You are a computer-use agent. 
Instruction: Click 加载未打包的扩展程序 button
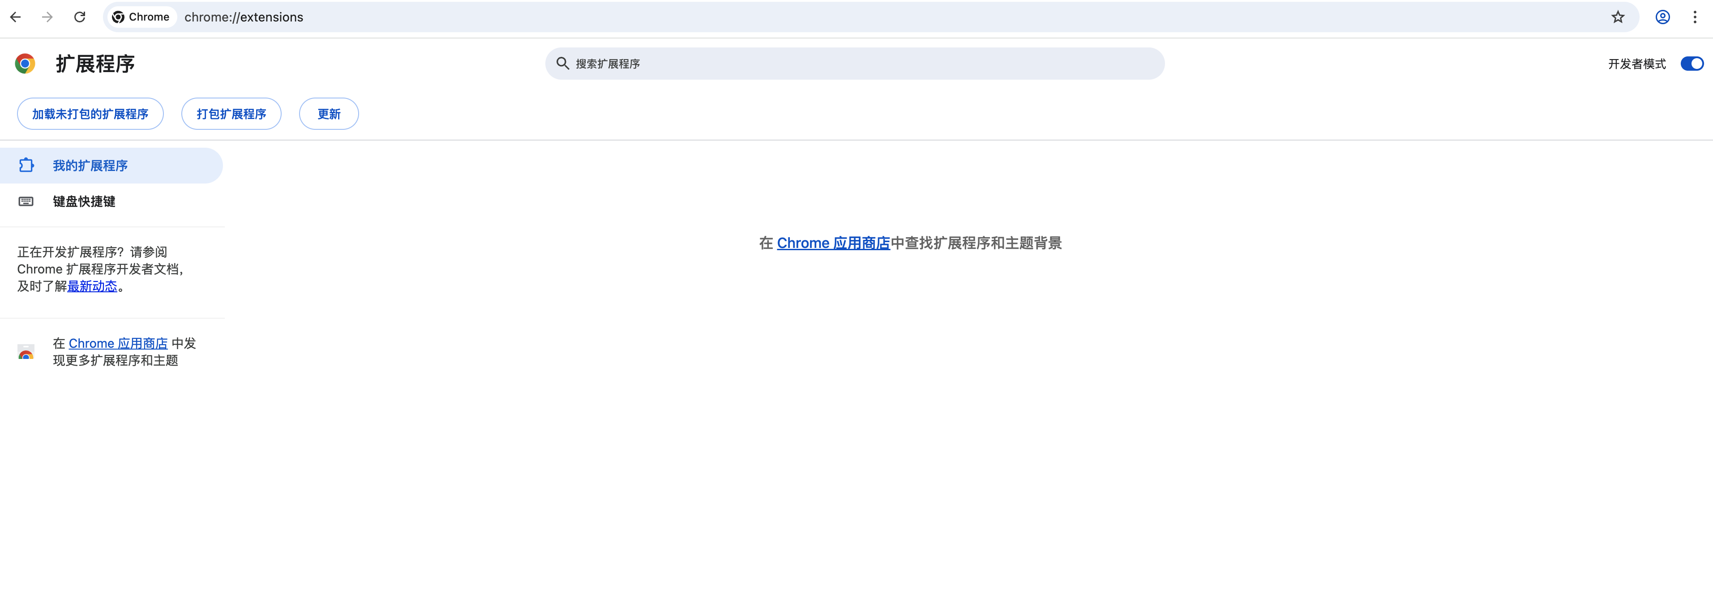90,114
